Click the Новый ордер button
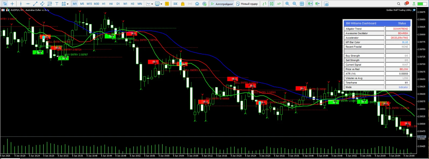429x159 pixels. pyautogui.click(x=247, y=4)
